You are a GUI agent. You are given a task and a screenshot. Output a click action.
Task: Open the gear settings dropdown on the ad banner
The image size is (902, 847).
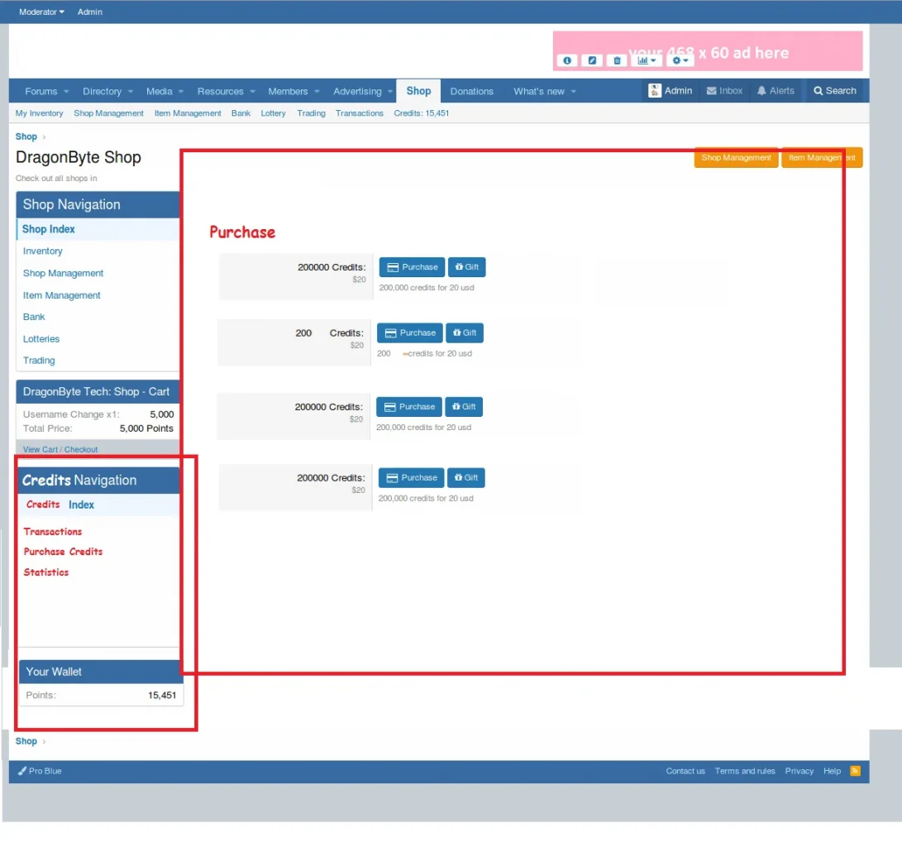pos(680,60)
